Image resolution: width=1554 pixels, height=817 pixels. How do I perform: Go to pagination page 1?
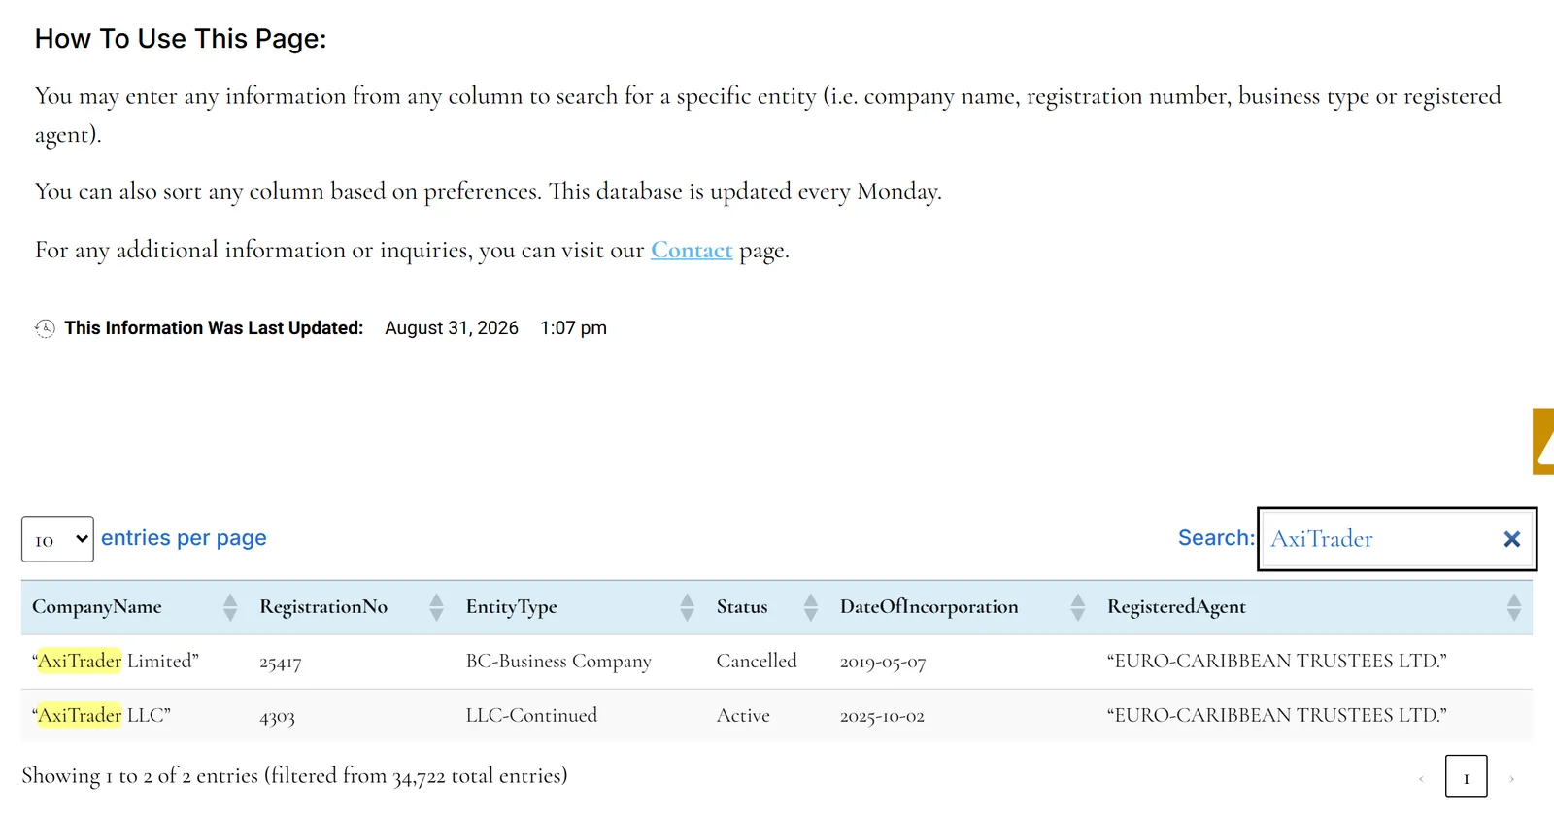[x=1467, y=776]
